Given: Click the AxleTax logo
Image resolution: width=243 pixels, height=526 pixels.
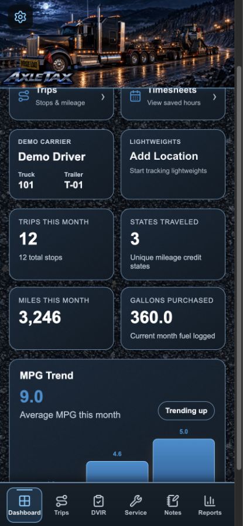Looking at the screenshot, I should 38,78.
